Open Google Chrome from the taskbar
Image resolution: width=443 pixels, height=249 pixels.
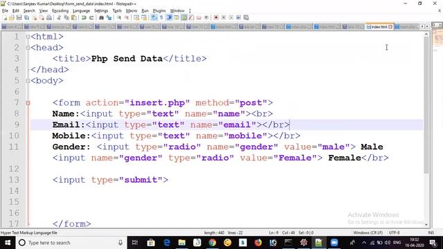[213, 243]
